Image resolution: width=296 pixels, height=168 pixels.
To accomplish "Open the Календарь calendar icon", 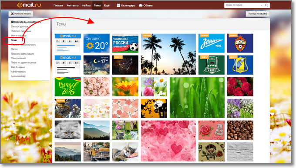I will (118, 5).
